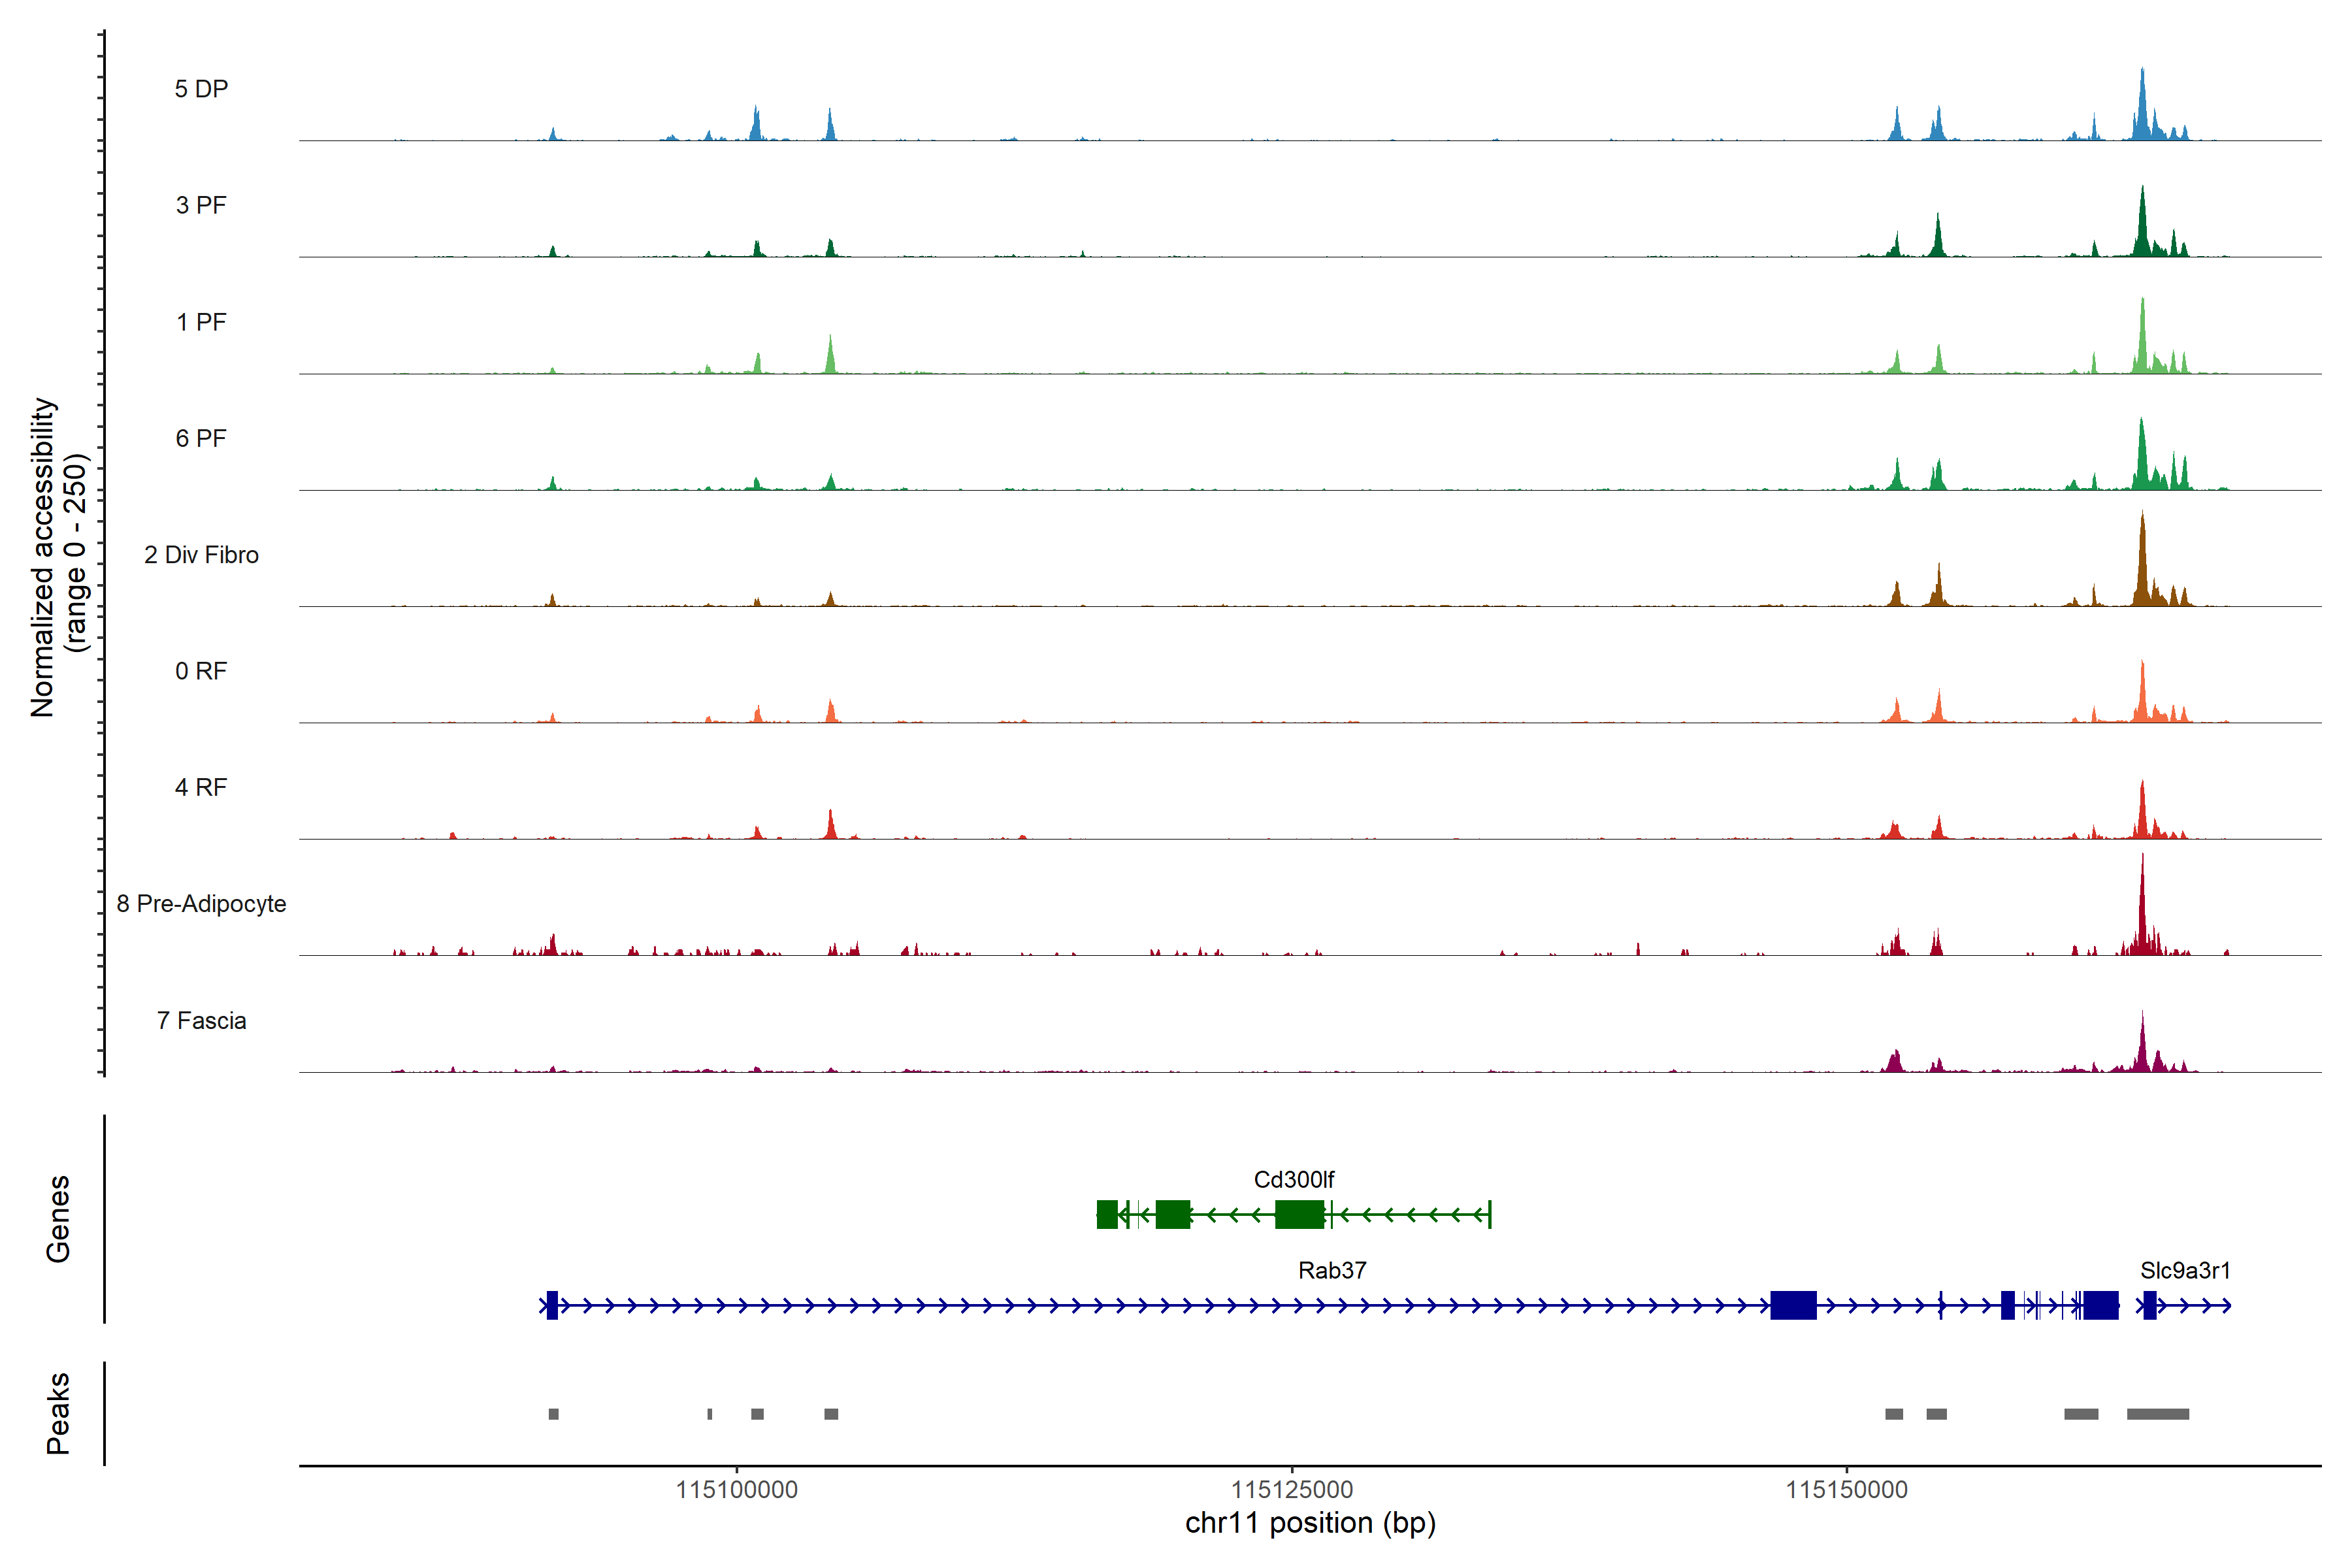Viewport: 2352px width, 1568px height.
Task: Click the 115150000 x-axis tick label
Action: tap(1847, 1490)
